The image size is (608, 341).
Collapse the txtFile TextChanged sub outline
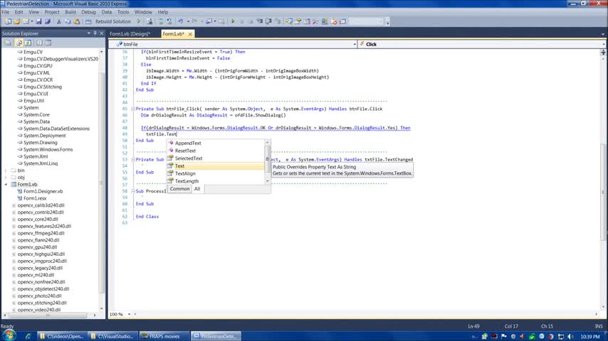pyautogui.click(x=132, y=160)
